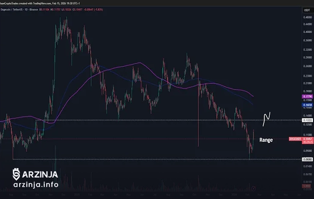Open the USDT currency selector
This screenshot has width=314, height=199.
[x=307, y=10]
